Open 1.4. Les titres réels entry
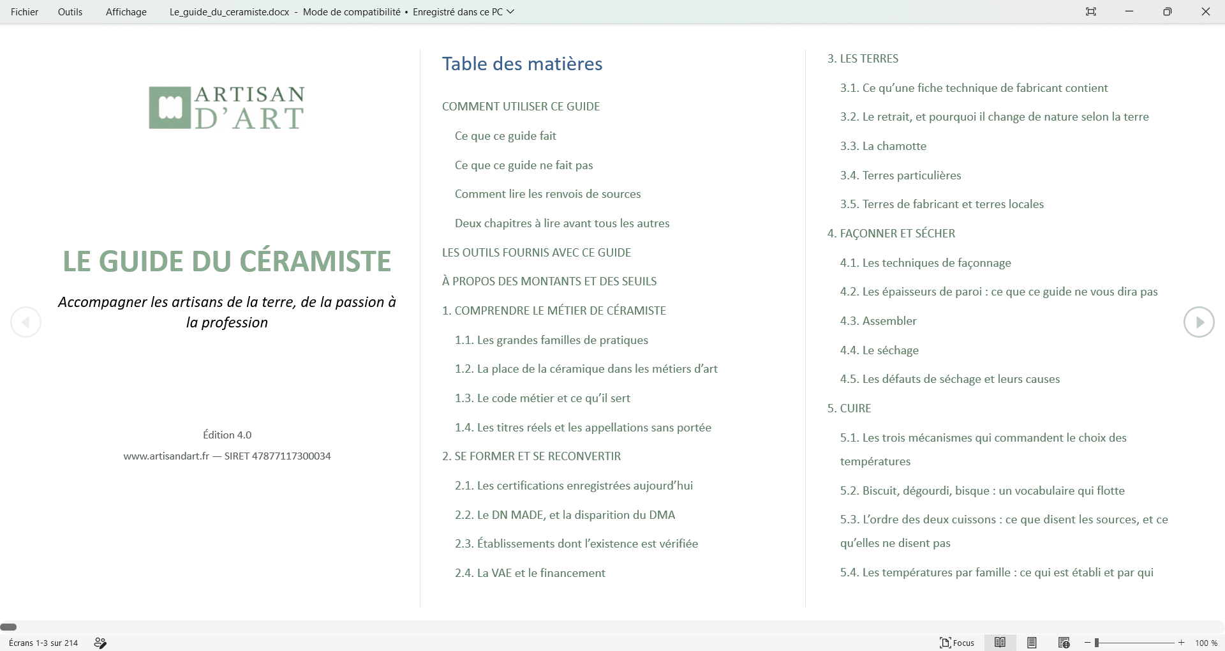Image resolution: width=1225 pixels, height=651 pixels. click(x=583, y=428)
